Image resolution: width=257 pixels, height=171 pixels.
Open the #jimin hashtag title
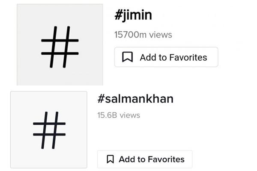pyautogui.click(x=133, y=16)
